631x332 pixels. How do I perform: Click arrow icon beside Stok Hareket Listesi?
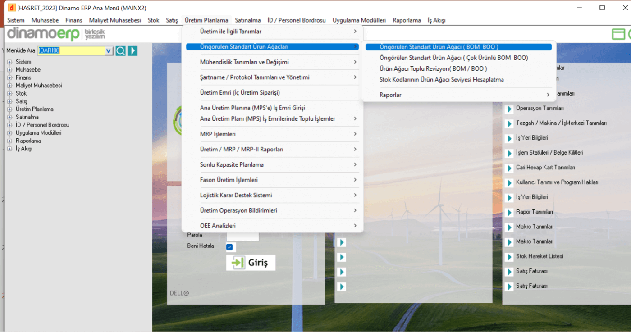pos(509,257)
